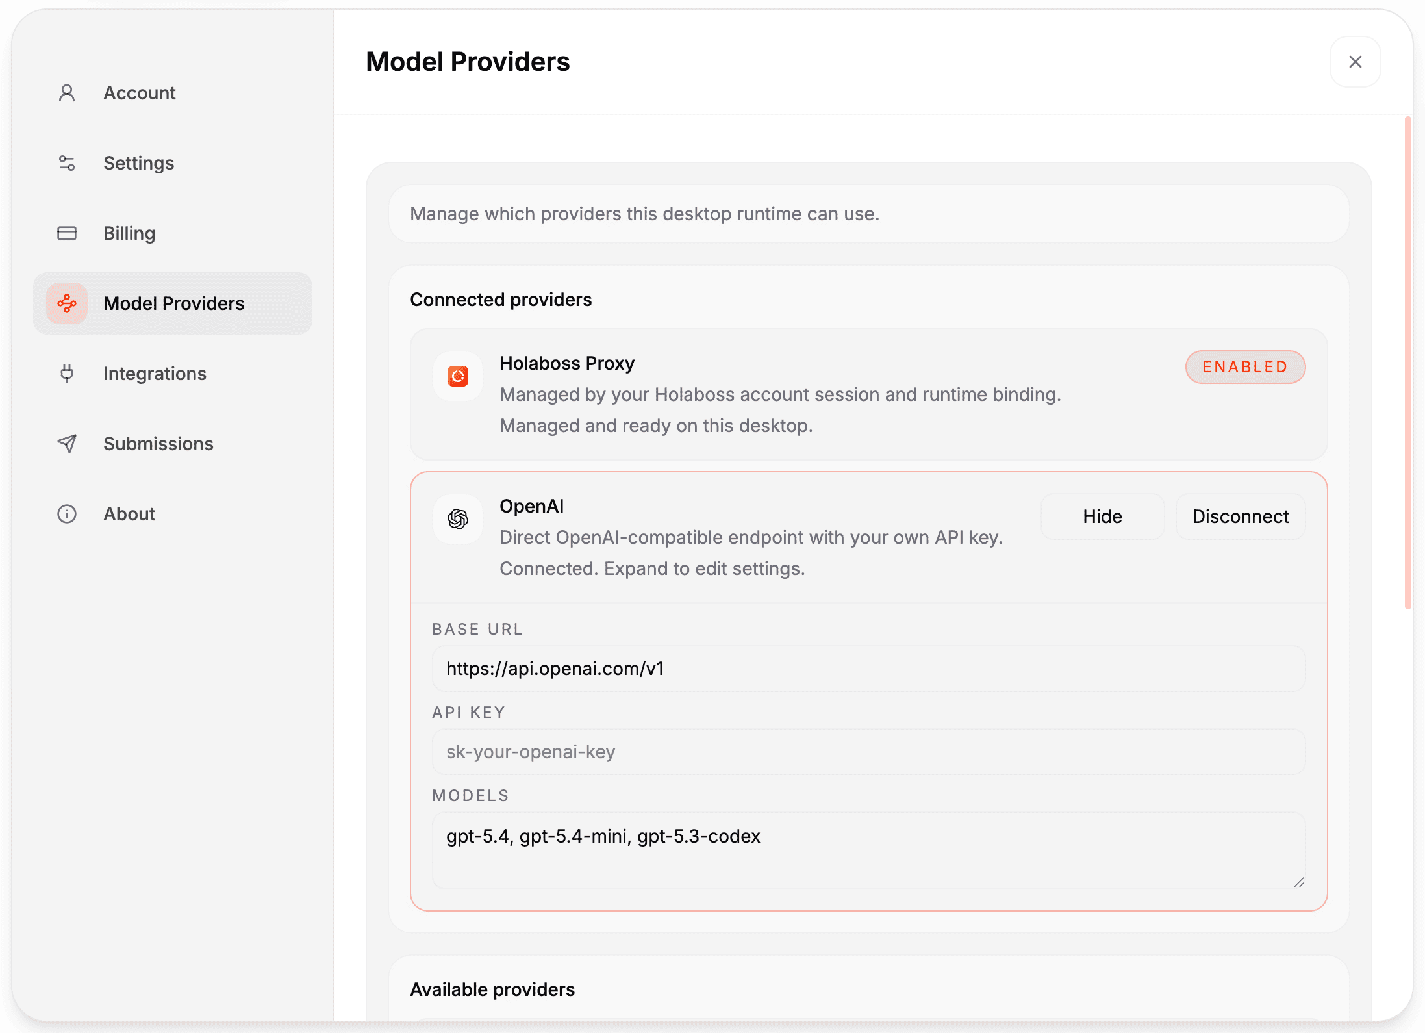The image size is (1425, 1033).
Task: Select the Settings sliders icon
Action: tap(67, 163)
